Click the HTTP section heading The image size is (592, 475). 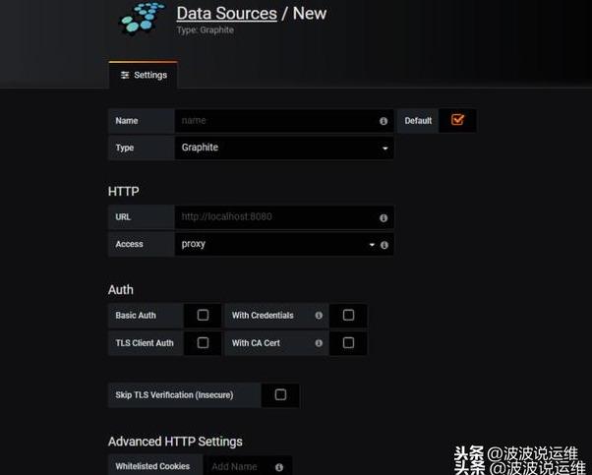tap(124, 192)
